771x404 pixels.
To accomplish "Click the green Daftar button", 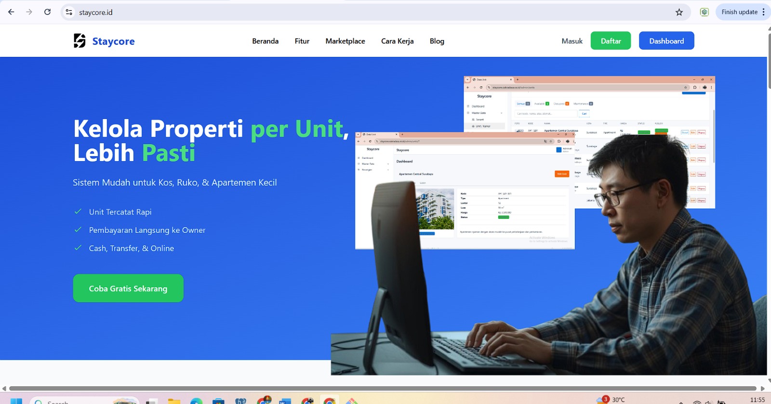I will 611,41.
